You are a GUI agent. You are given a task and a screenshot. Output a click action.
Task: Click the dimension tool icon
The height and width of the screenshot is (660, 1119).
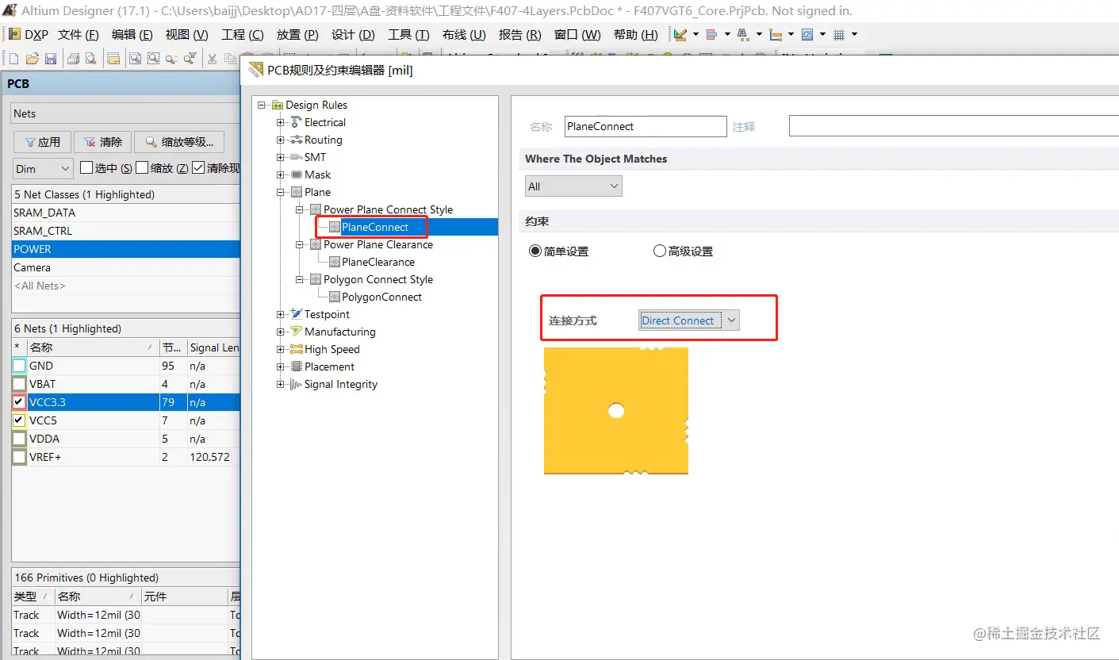(x=776, y=35)
